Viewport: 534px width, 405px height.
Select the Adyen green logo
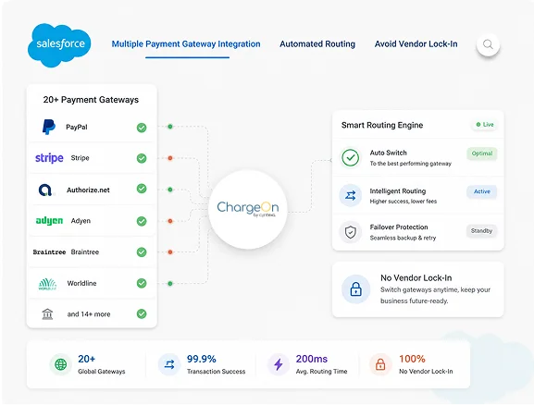[49, 221]
